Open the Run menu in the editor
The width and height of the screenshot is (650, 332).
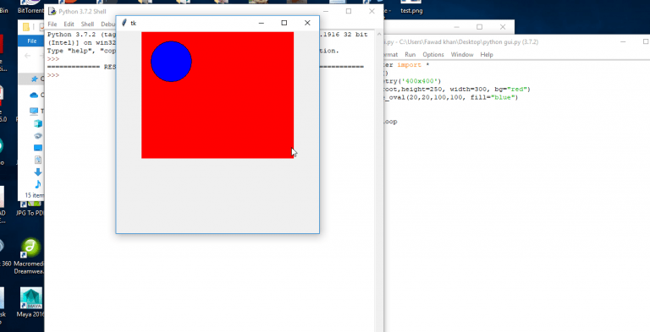tap(410, 55)
